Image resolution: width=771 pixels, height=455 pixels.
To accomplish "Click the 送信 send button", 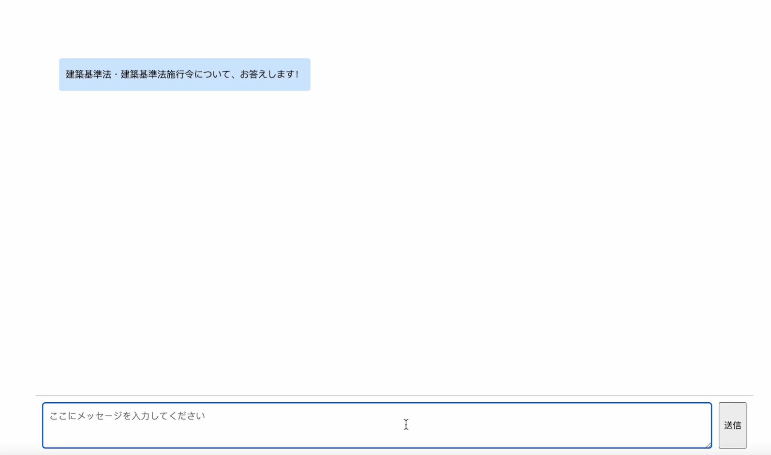I will point(732,425).
